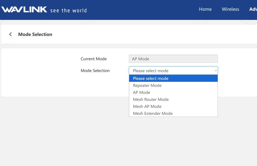
Task: Click the 'Current Mode' label
Action: tap(94, 59)
